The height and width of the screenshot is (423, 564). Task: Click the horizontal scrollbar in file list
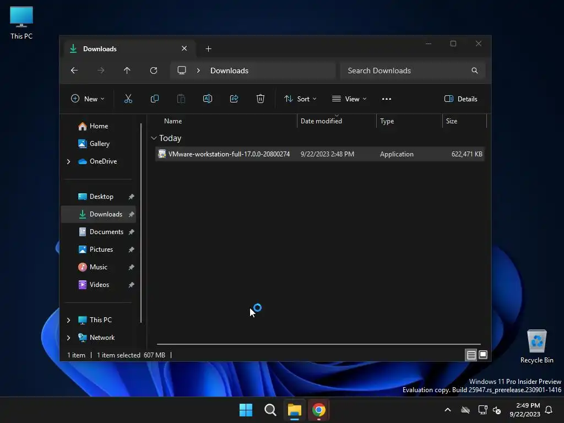[x=319, y=344]
